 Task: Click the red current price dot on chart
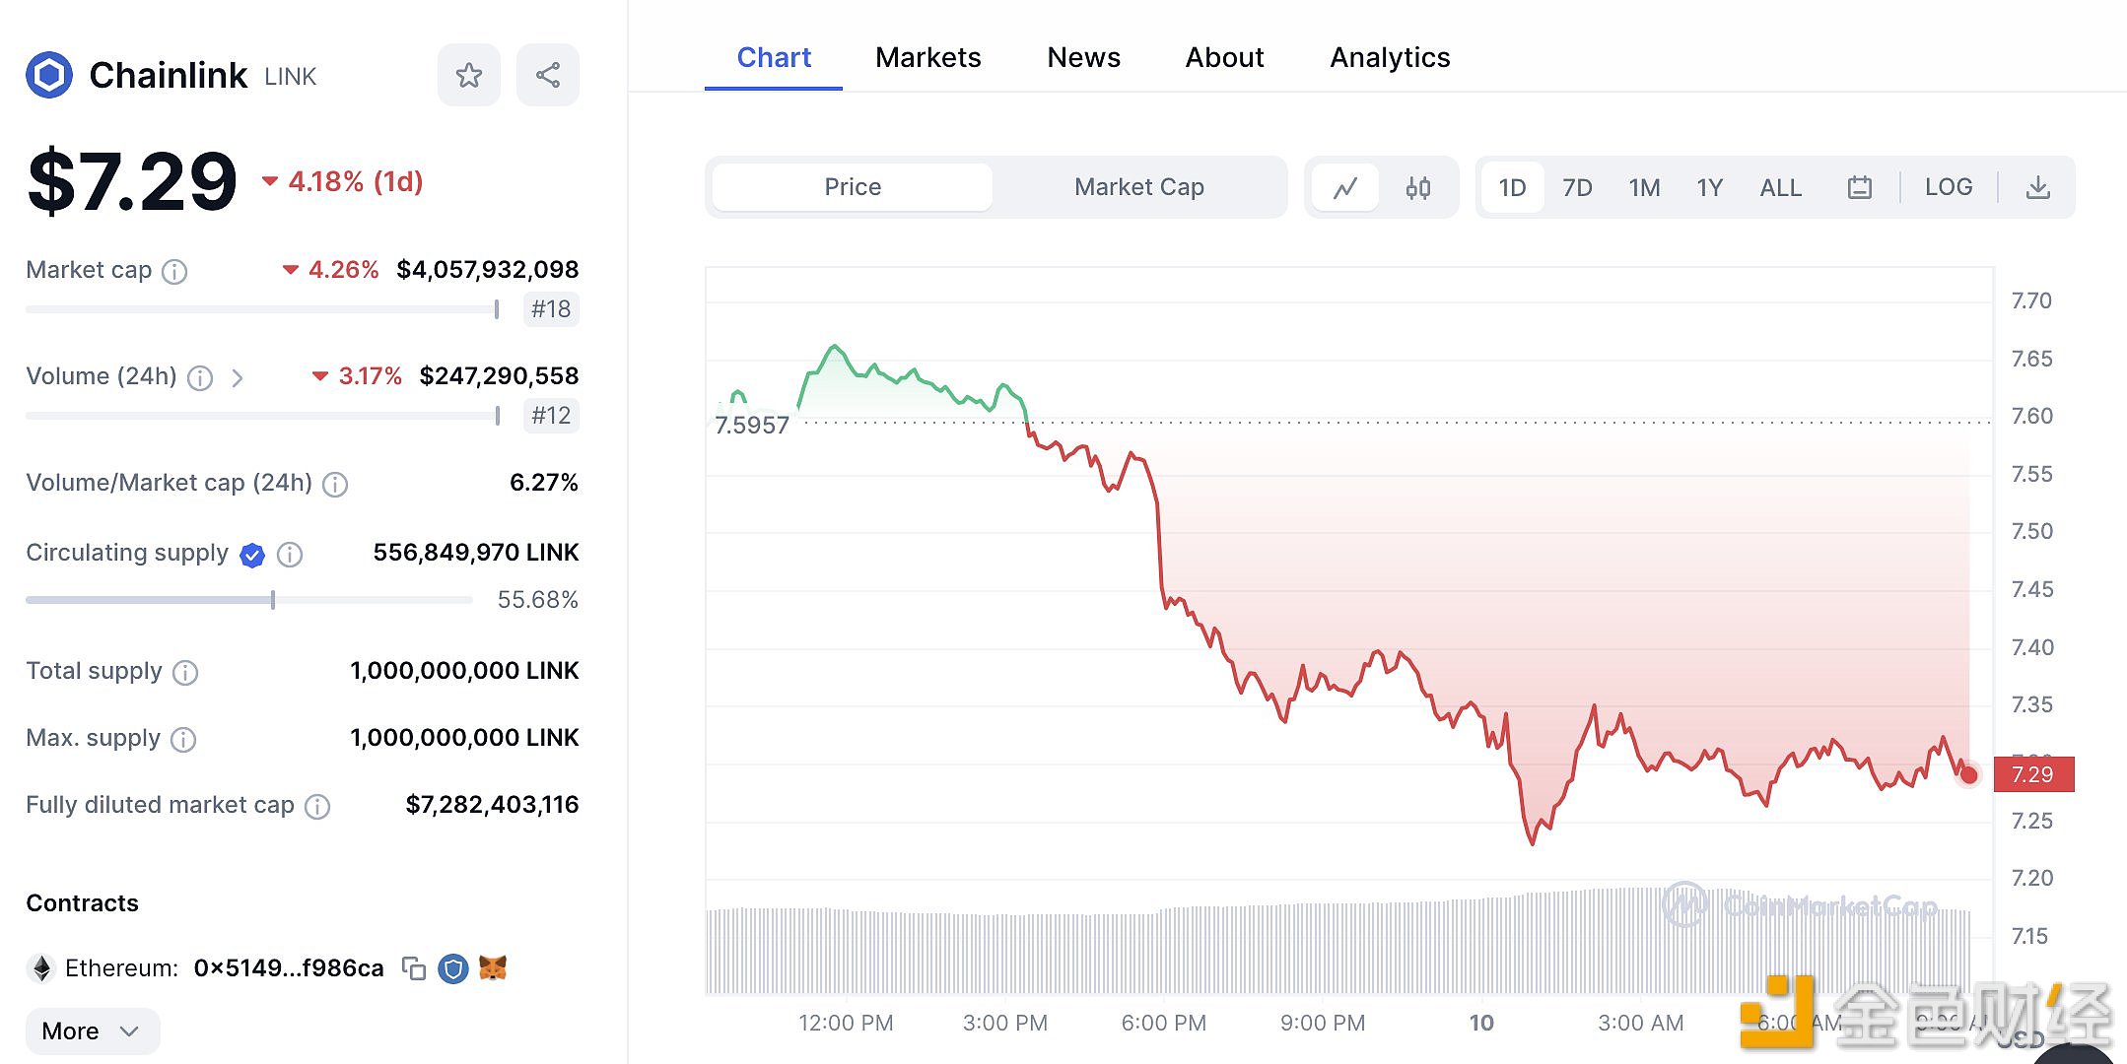click(x=1968, y=775)
